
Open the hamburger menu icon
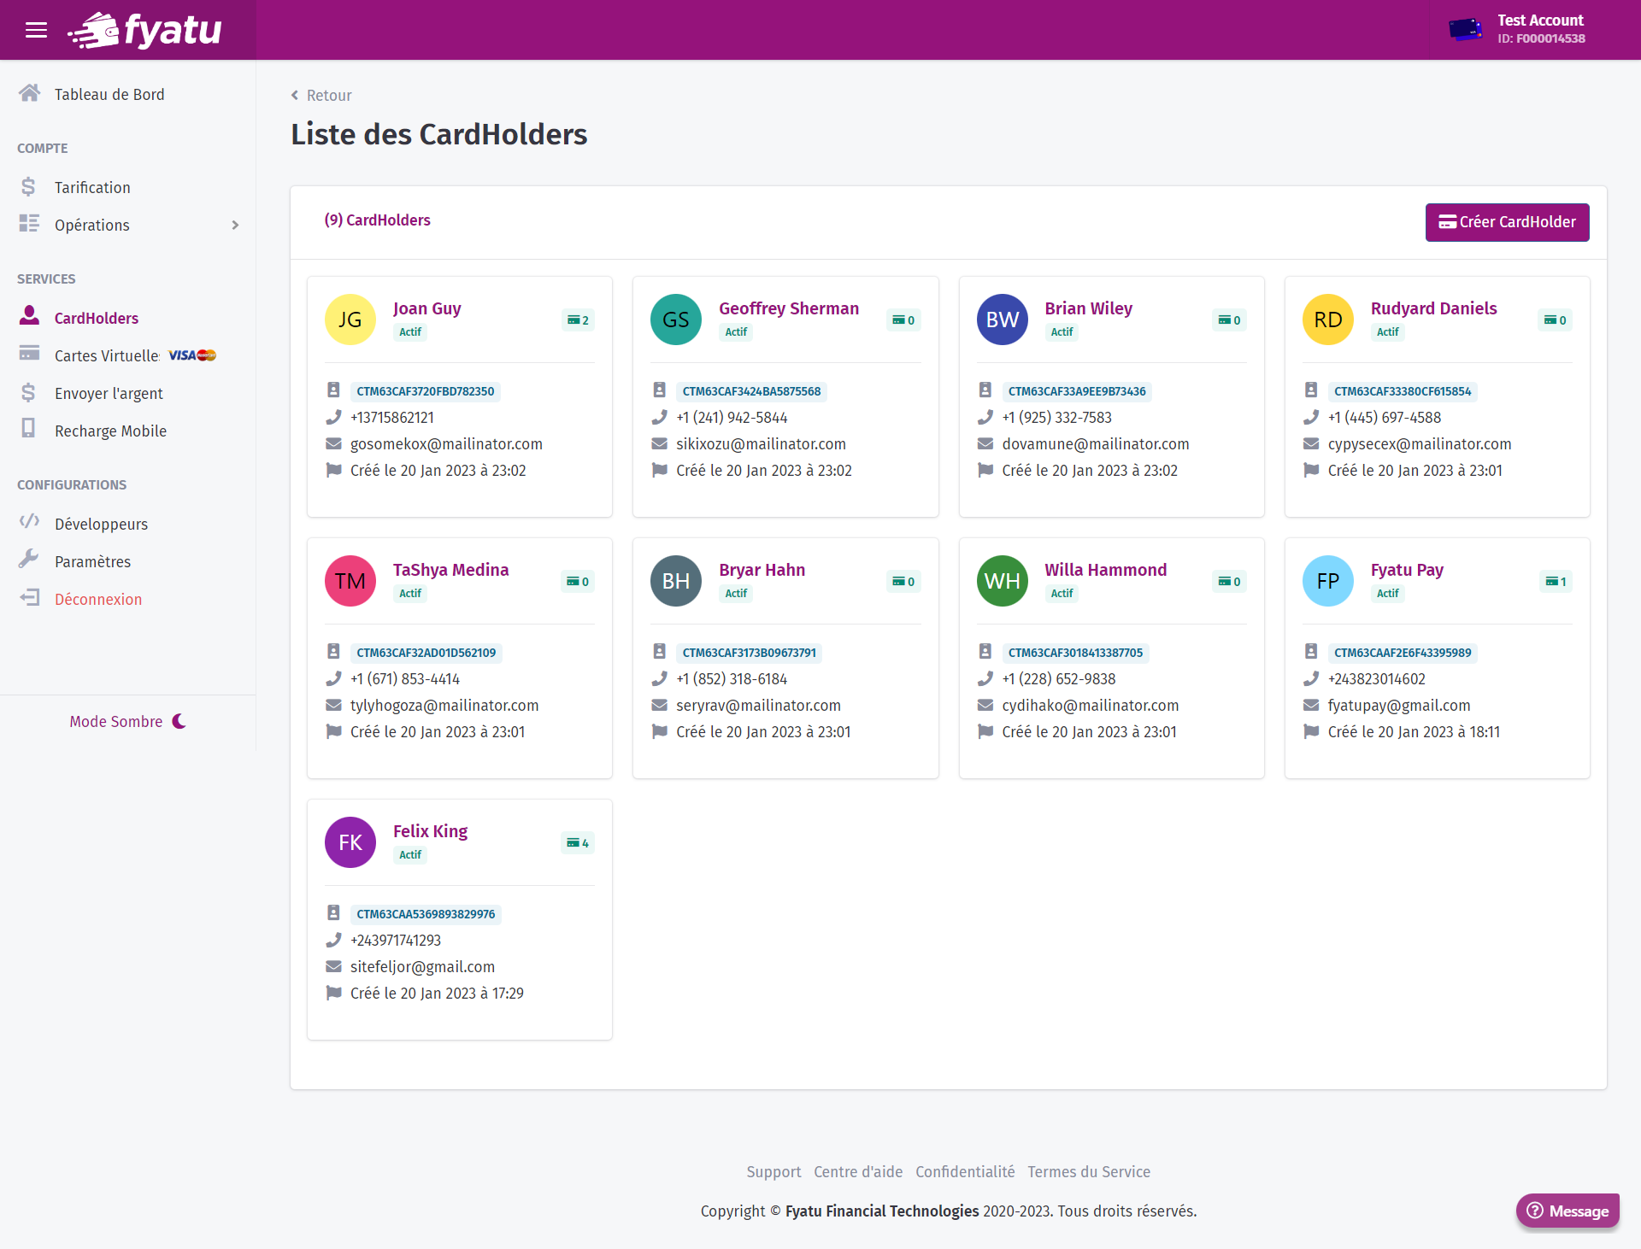[36, 31]
